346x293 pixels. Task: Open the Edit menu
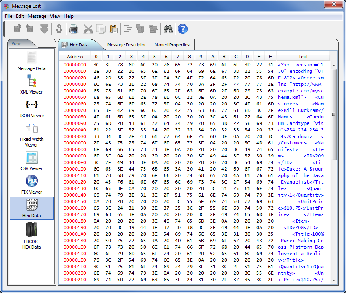coord(20,16)
